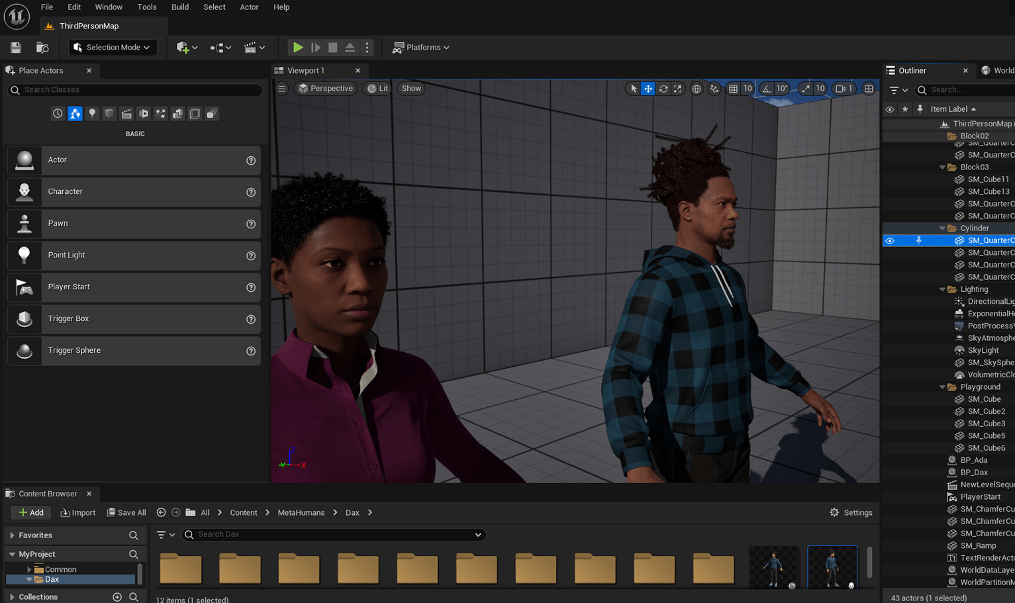Activate the Select objects arrow tool in viewport

pos(634,89)
